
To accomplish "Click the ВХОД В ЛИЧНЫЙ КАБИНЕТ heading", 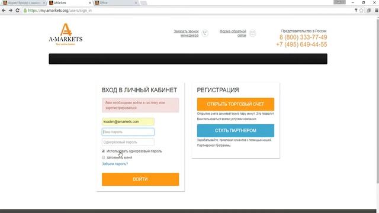I will click(x=139, y=90).
